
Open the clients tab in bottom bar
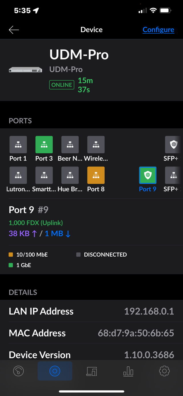[x=91, y=371]
